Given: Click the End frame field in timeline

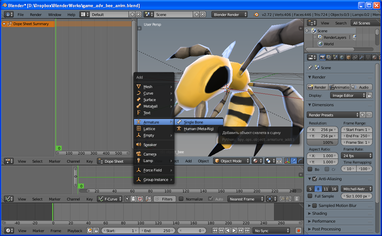Looking at the screenshot, I should [157, 230].
